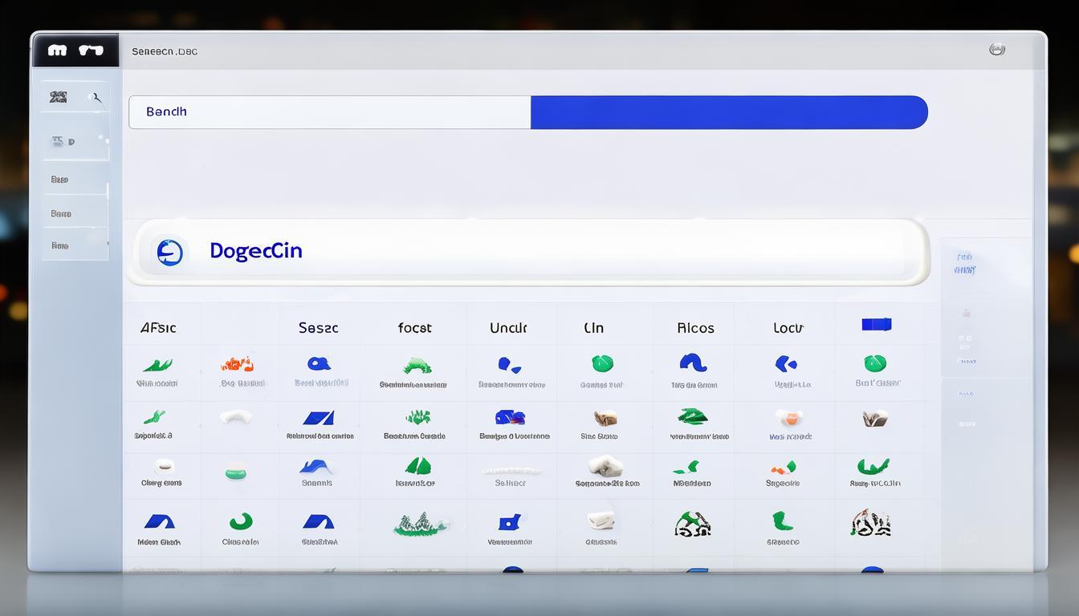Image resolution: width=1079 pixels, height=616 pixels.
Task: Select the Rlcos column header
Action: click(x=695, y=328)
